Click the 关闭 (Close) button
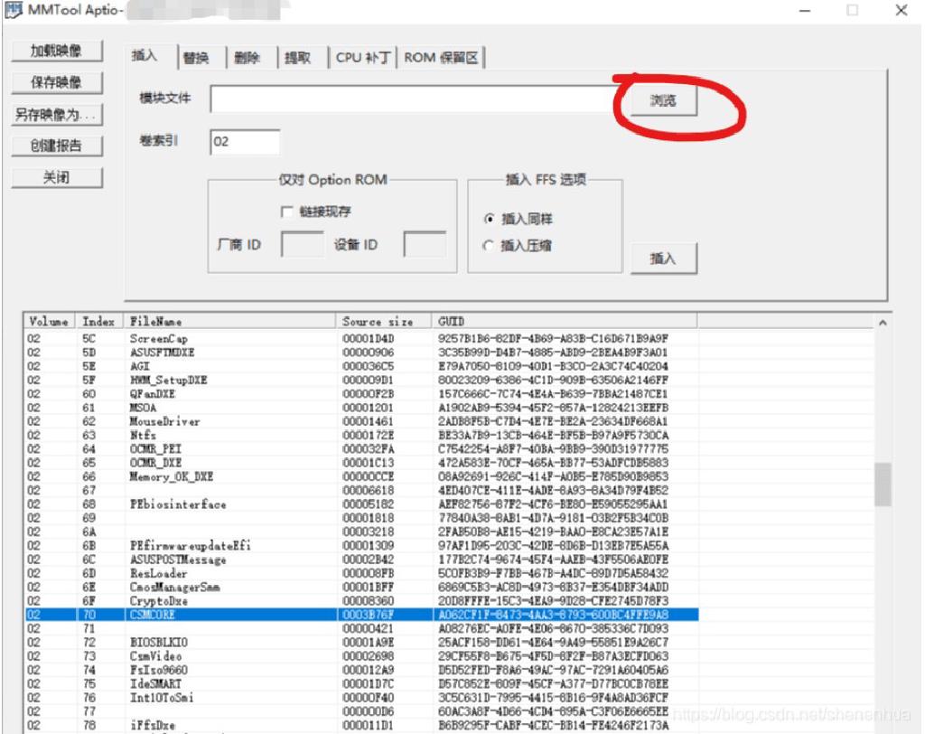This screenshot has height=734, width=925. (57, 177)
